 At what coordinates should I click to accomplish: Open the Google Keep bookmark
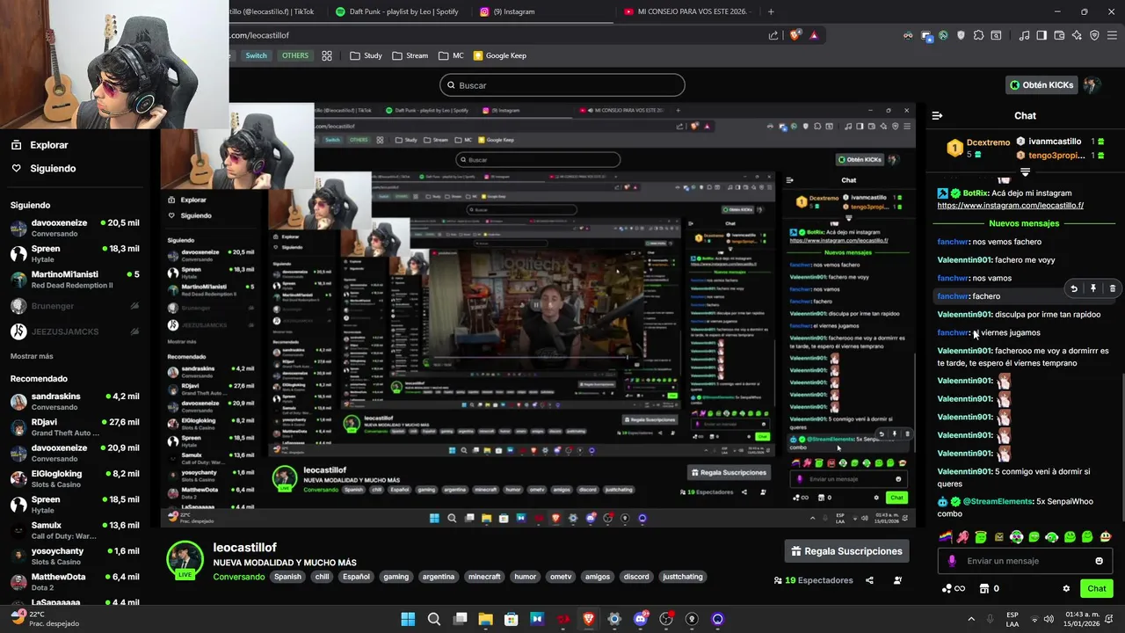[x=499, y=55]
